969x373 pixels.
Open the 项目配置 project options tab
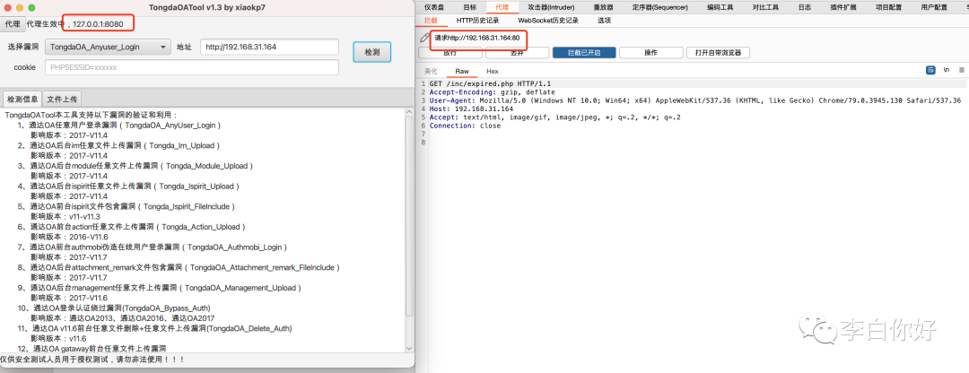(888, 7)
